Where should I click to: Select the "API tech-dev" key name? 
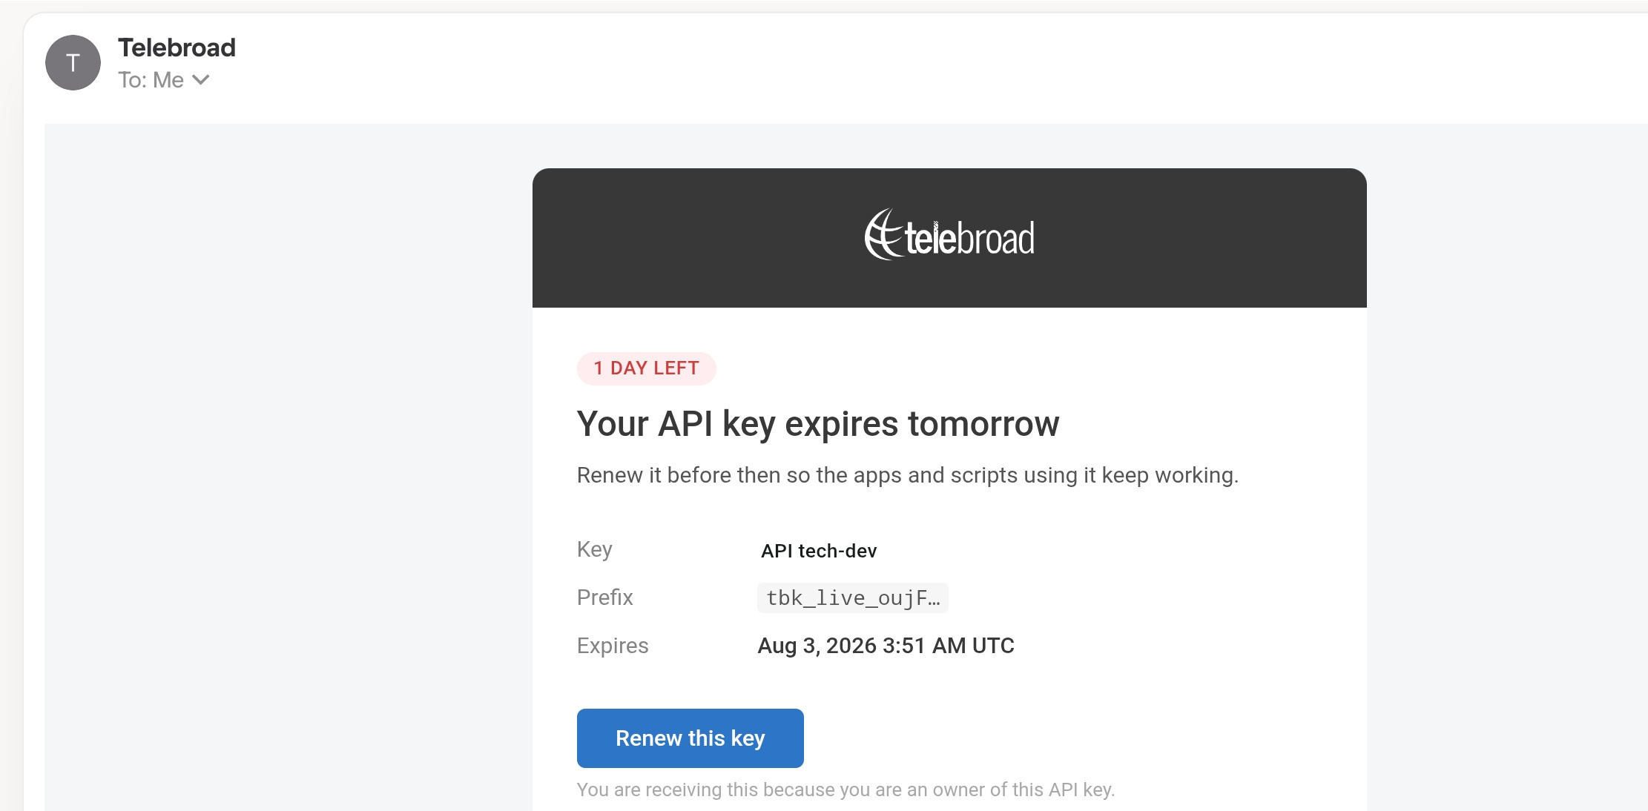[x=819, y=551]
